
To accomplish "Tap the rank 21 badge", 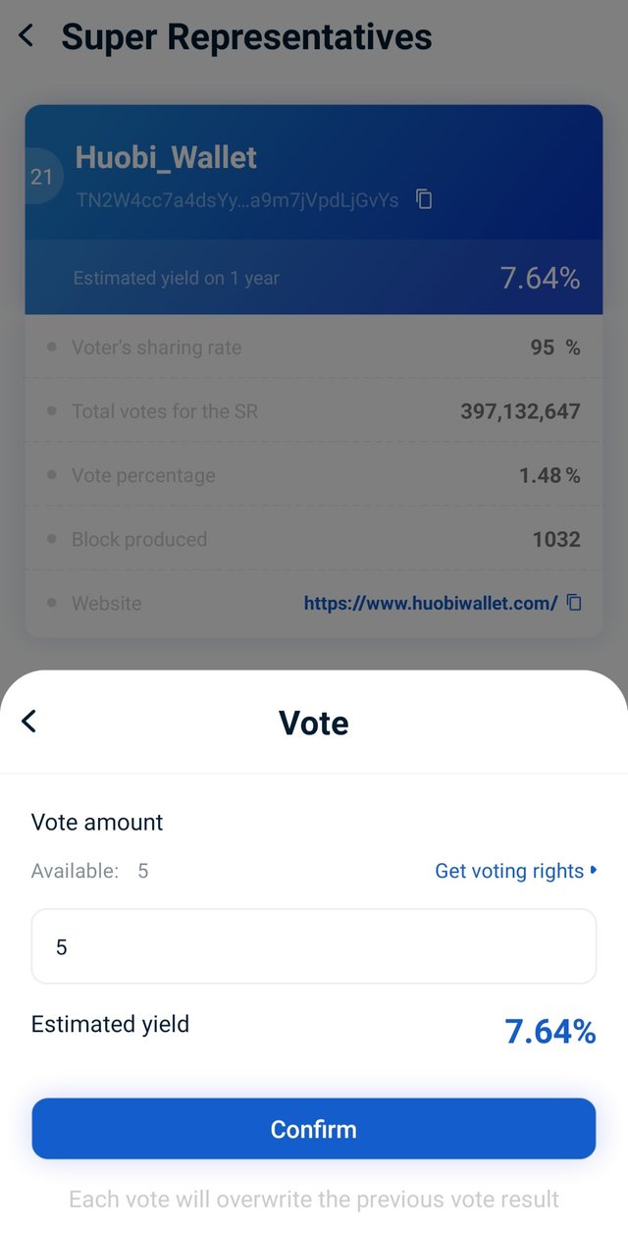I will 41,177.
